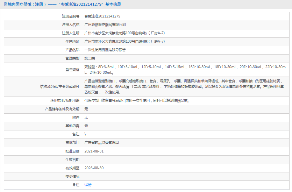Click the 附件 label

point(76,117)
